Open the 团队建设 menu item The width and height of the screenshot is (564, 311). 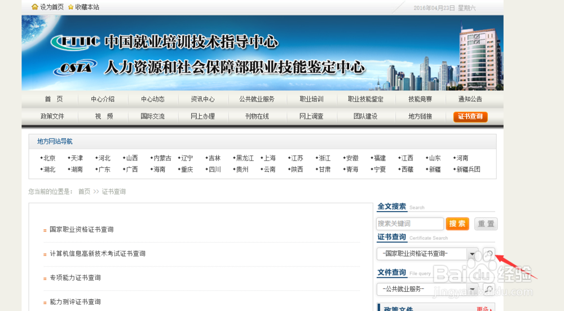point(365,116)
